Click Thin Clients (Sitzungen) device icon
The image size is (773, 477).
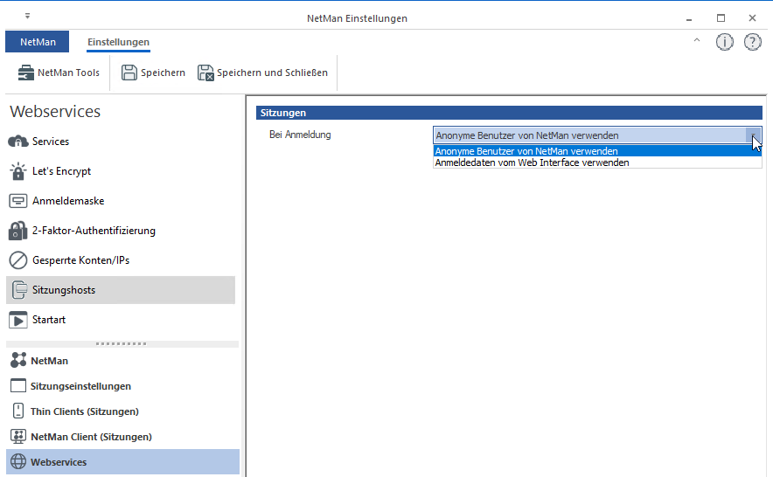18,411
